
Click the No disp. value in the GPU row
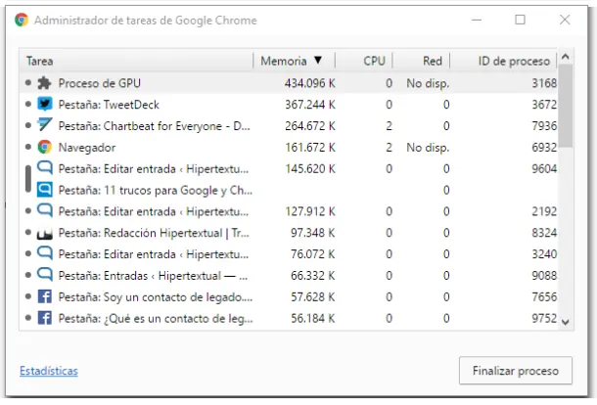pos(428,83)
